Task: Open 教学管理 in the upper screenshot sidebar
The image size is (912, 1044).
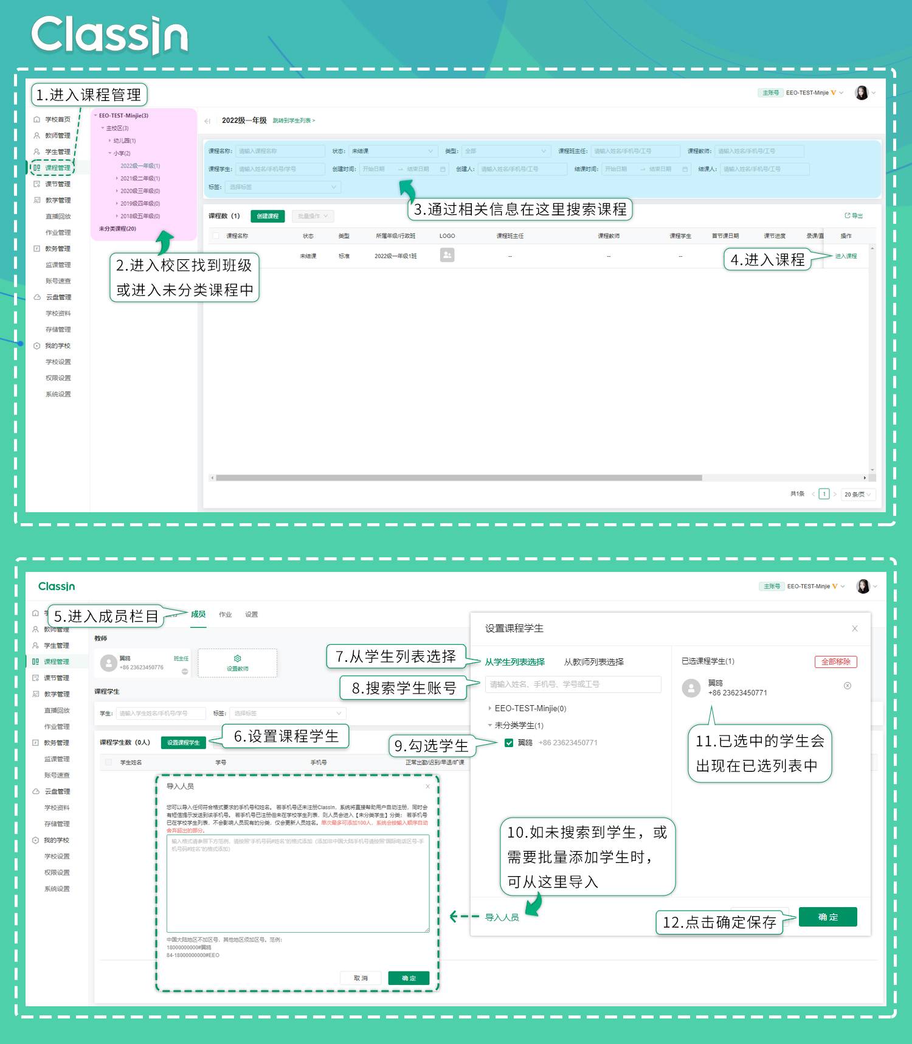Action: tap(52, 200)
